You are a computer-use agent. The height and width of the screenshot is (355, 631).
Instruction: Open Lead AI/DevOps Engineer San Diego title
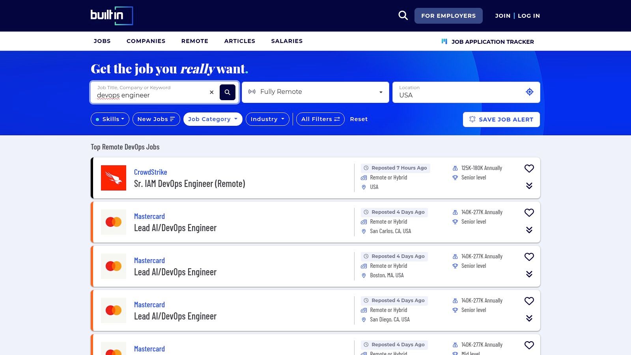[x=175, y=316]
